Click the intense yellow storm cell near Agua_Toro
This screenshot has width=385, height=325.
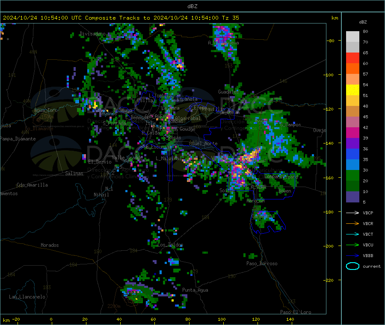[x=94, y=105]
